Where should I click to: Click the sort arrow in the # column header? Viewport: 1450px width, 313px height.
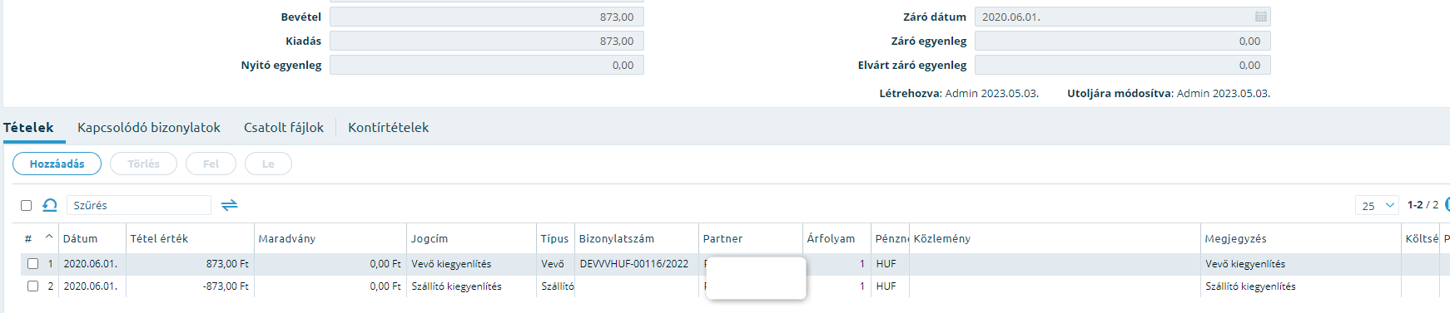49,237
